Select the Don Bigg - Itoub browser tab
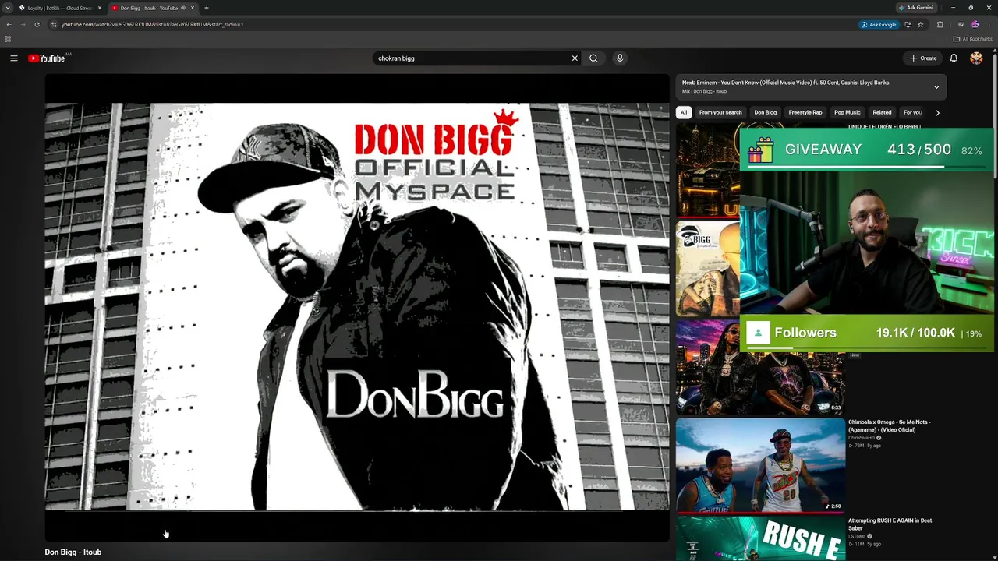This screenshot has width=998, height=561. click(153, 8)
